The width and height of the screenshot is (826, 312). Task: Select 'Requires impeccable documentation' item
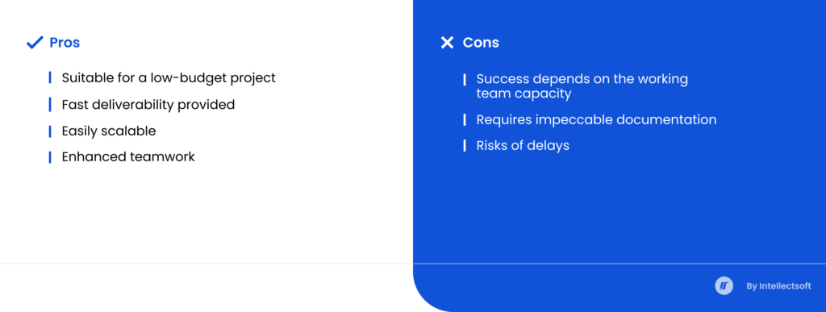point(596,120)
